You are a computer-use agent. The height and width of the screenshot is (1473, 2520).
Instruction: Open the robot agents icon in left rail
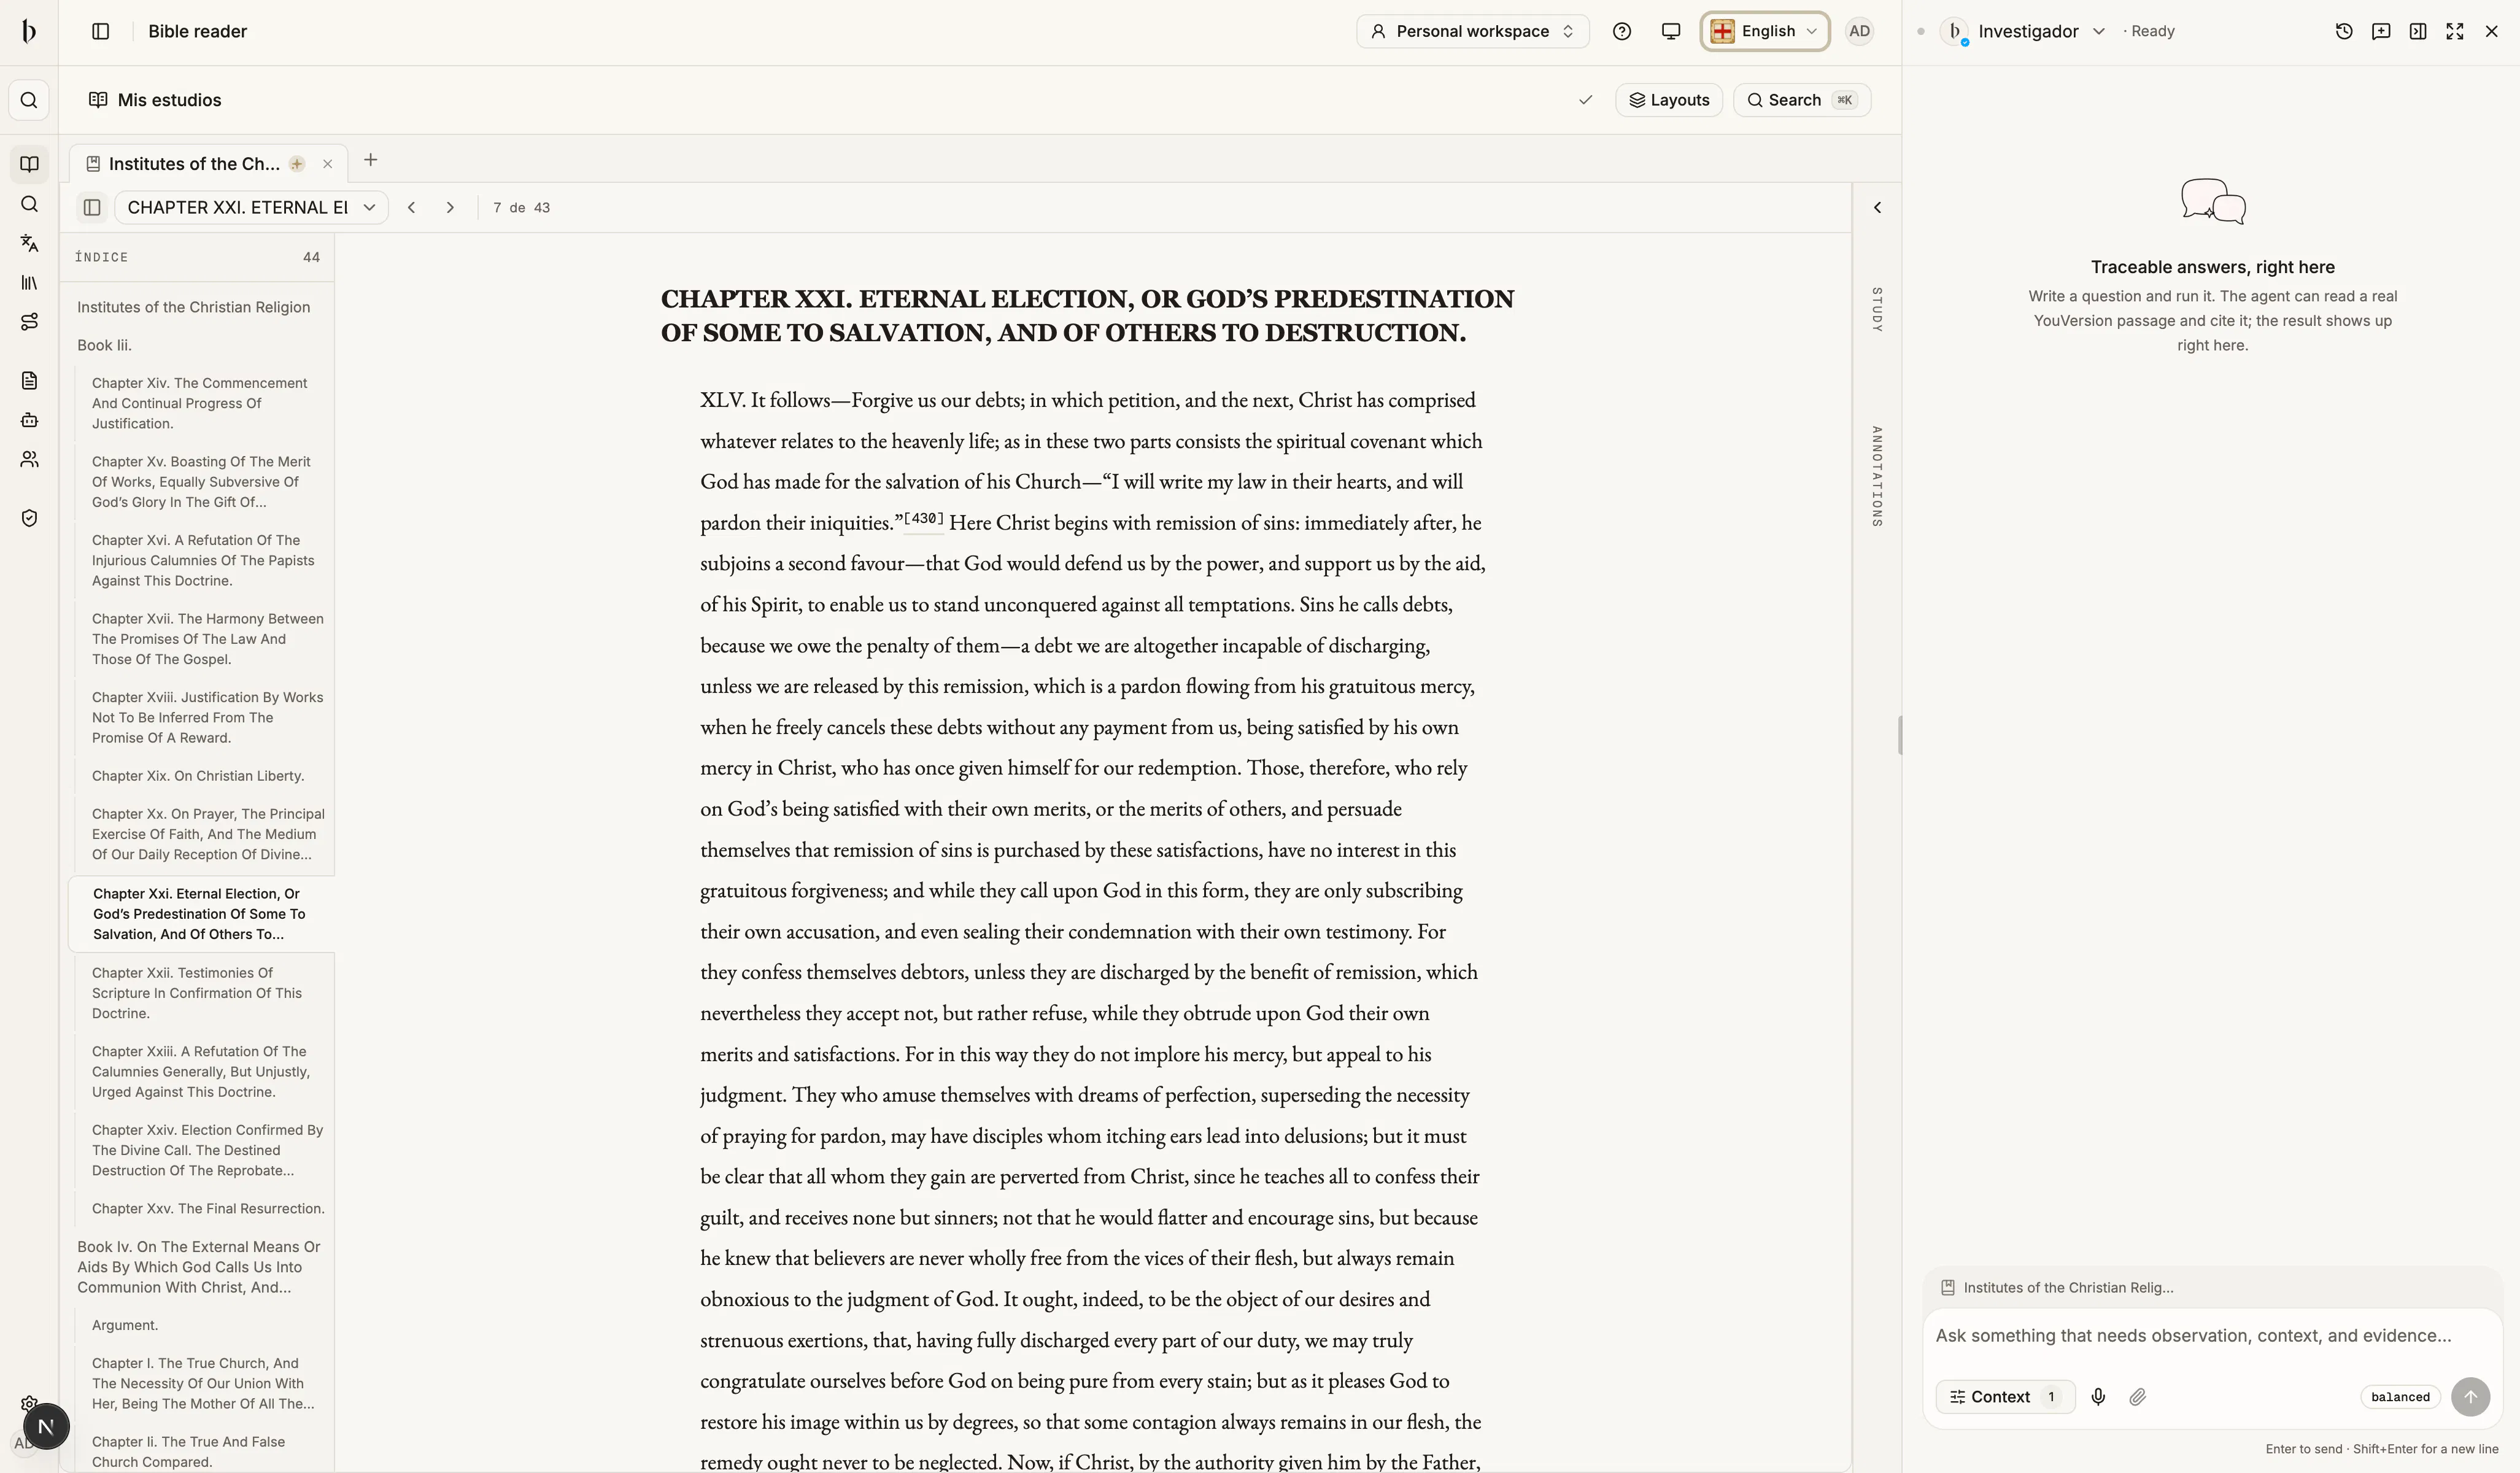coord(29,420)
